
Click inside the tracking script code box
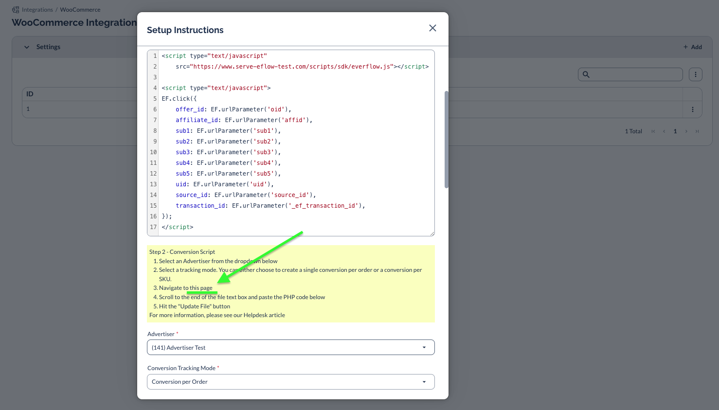click(x=290, y=143)
